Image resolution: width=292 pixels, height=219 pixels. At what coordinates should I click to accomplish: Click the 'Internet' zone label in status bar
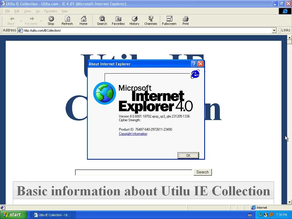point(262,208)
